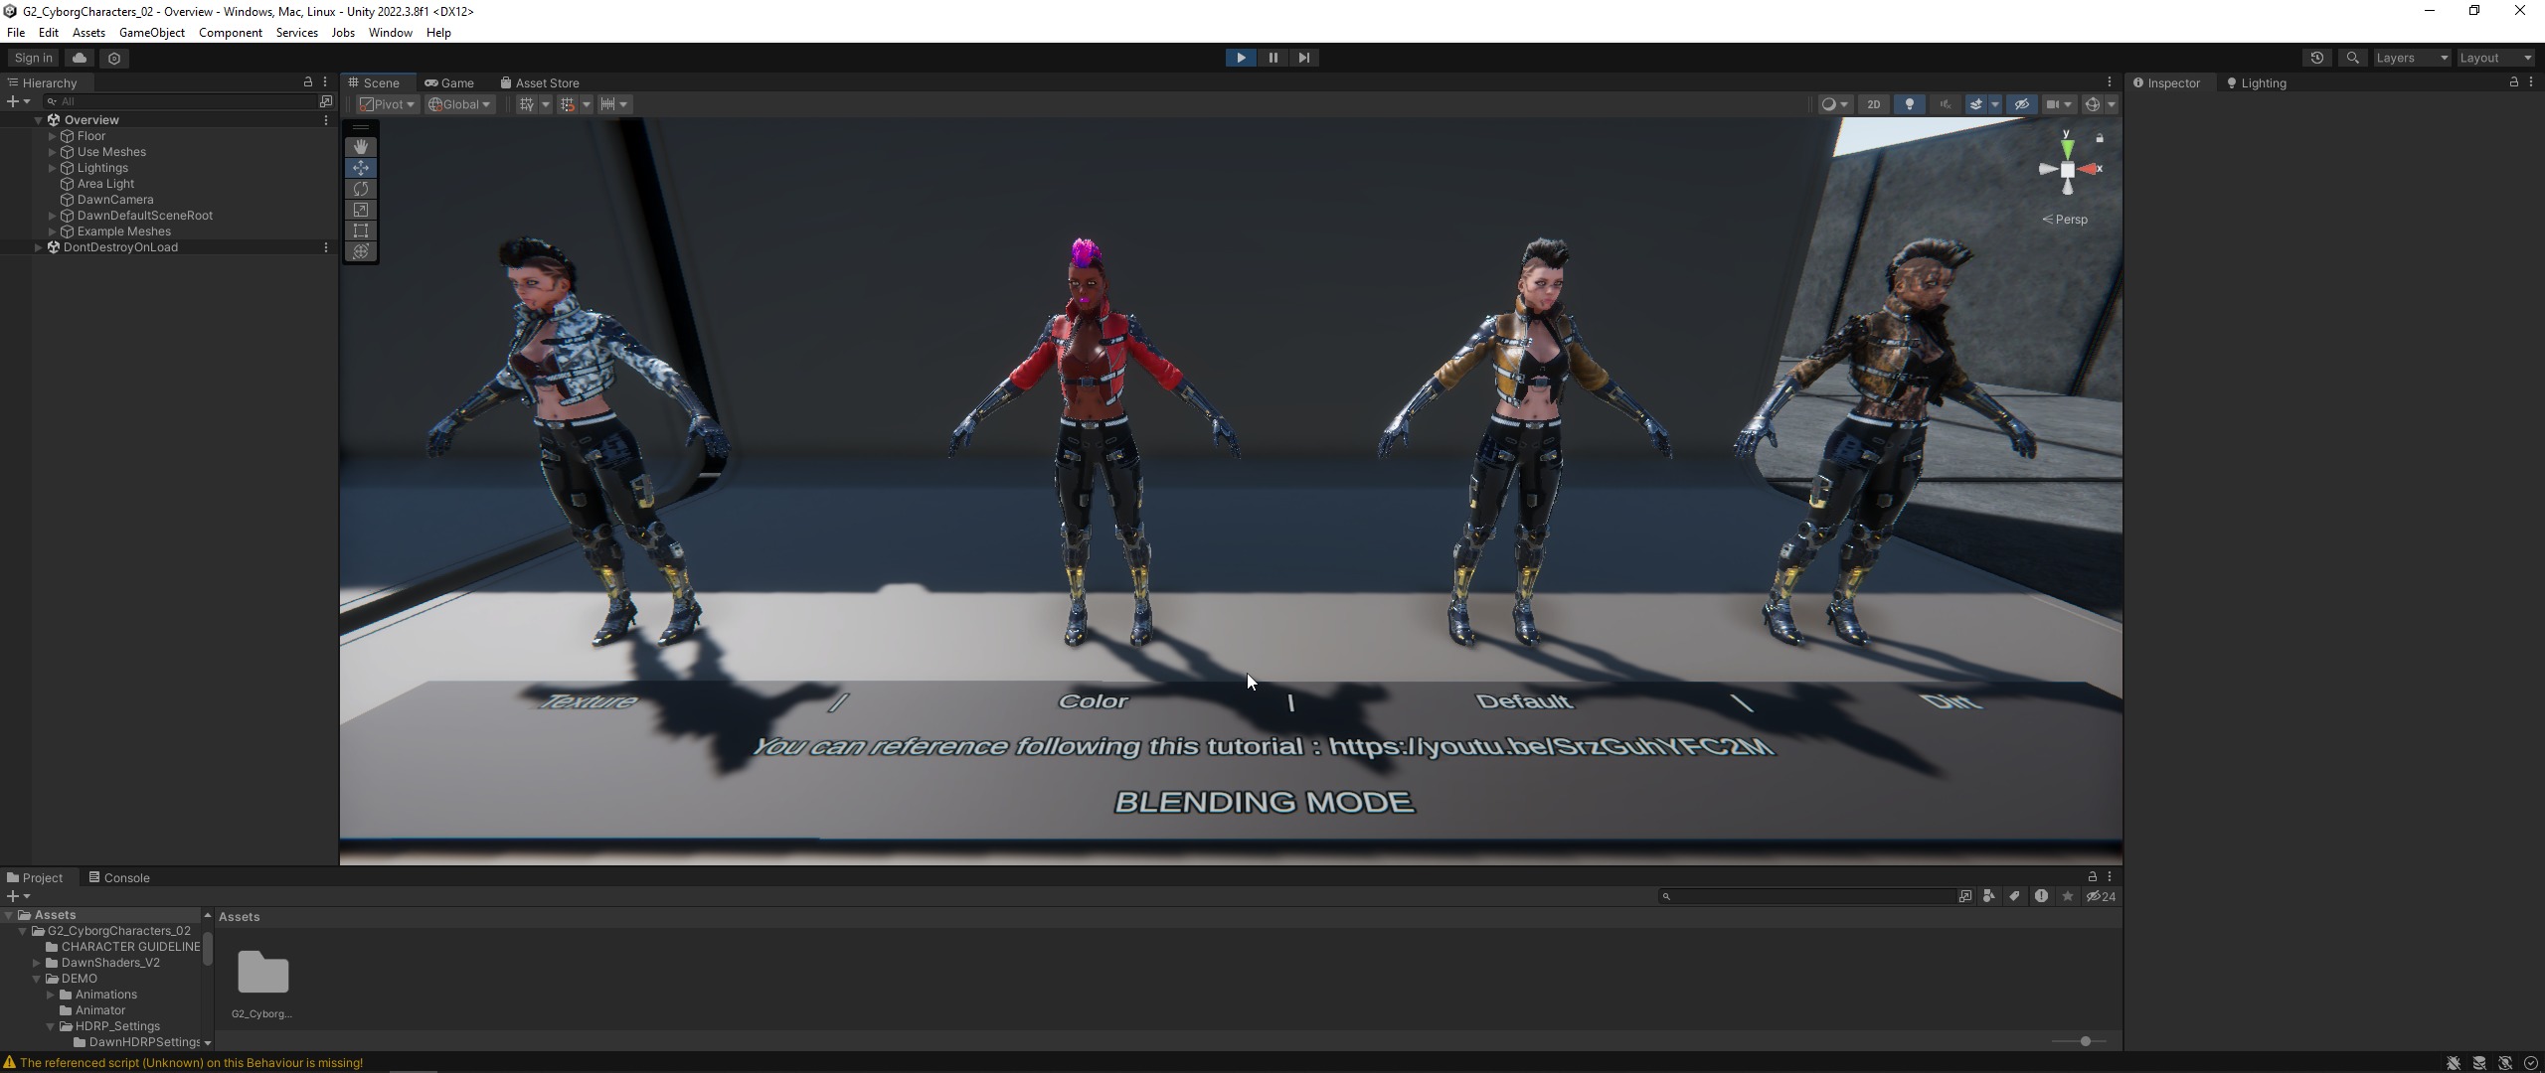
Task: Open Undo History icon
Action: (2316, 58)
